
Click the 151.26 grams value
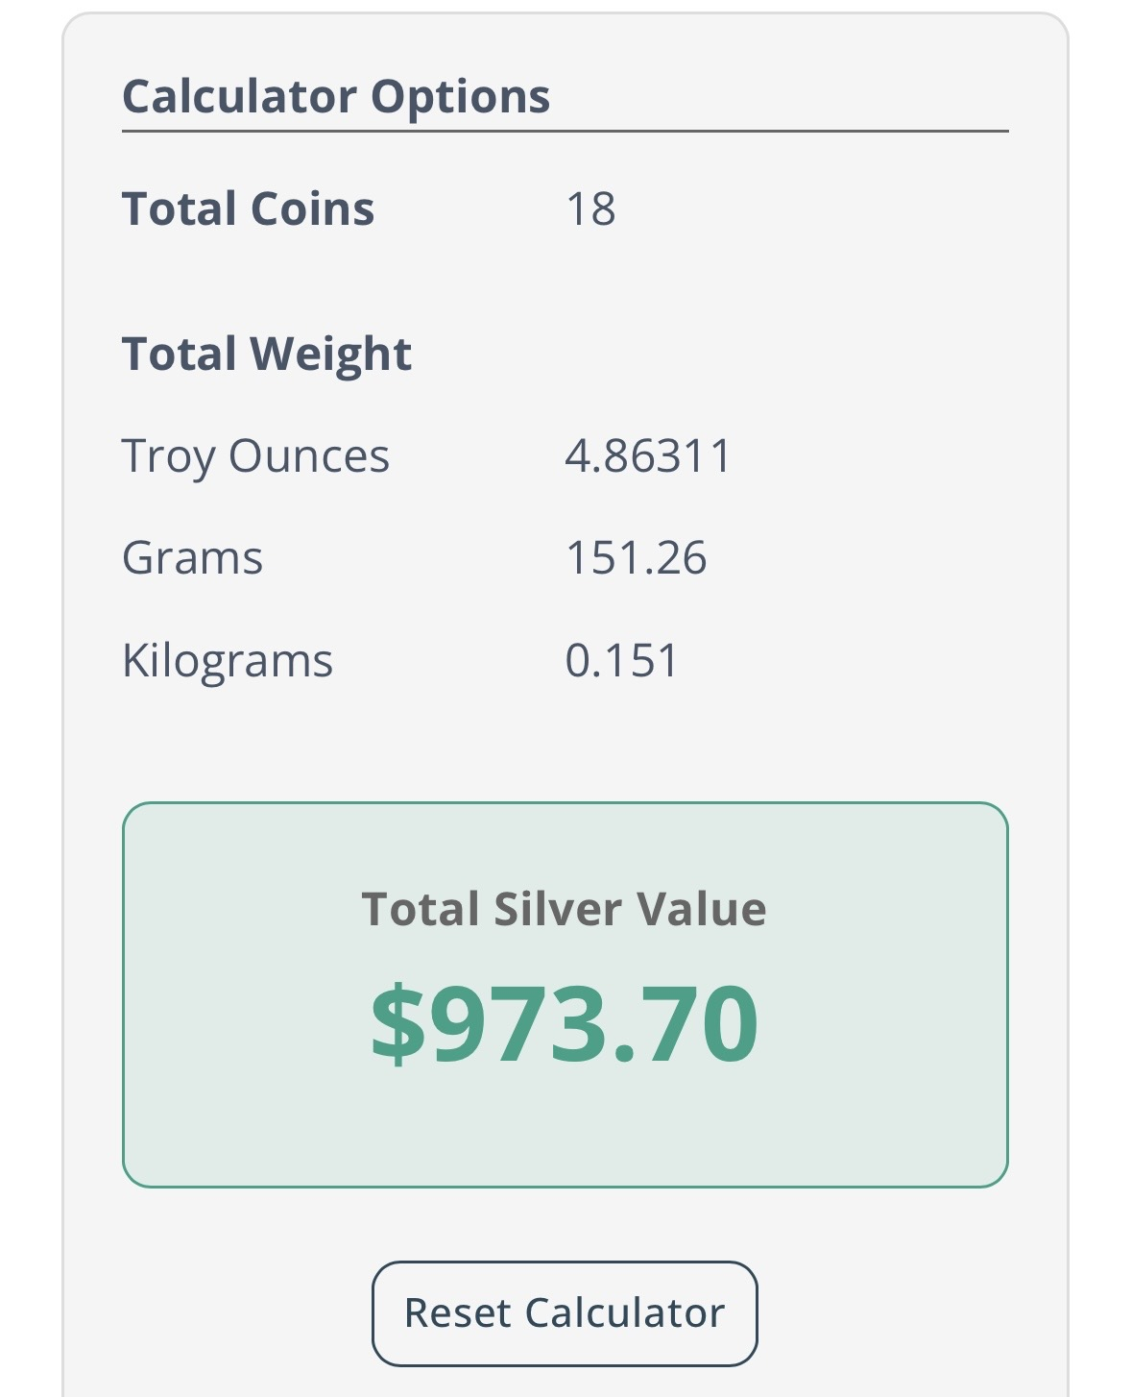636,558
